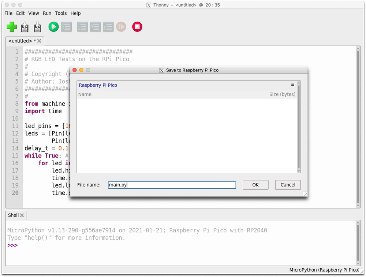
Task: Click the file list vertical scrollbar in the dialog
Action: 299,127
